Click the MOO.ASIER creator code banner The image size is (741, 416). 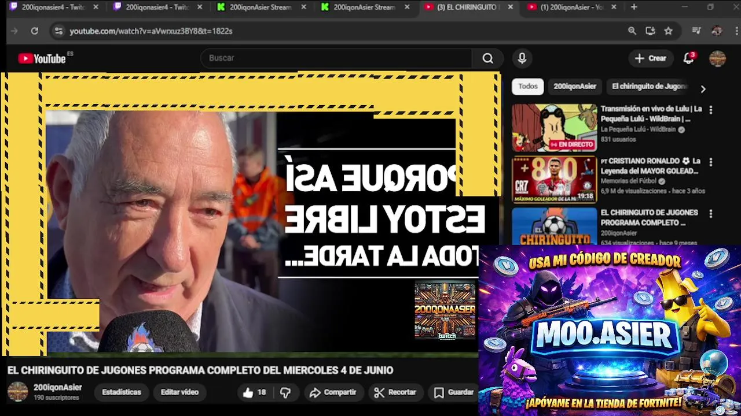pos(610,330)
